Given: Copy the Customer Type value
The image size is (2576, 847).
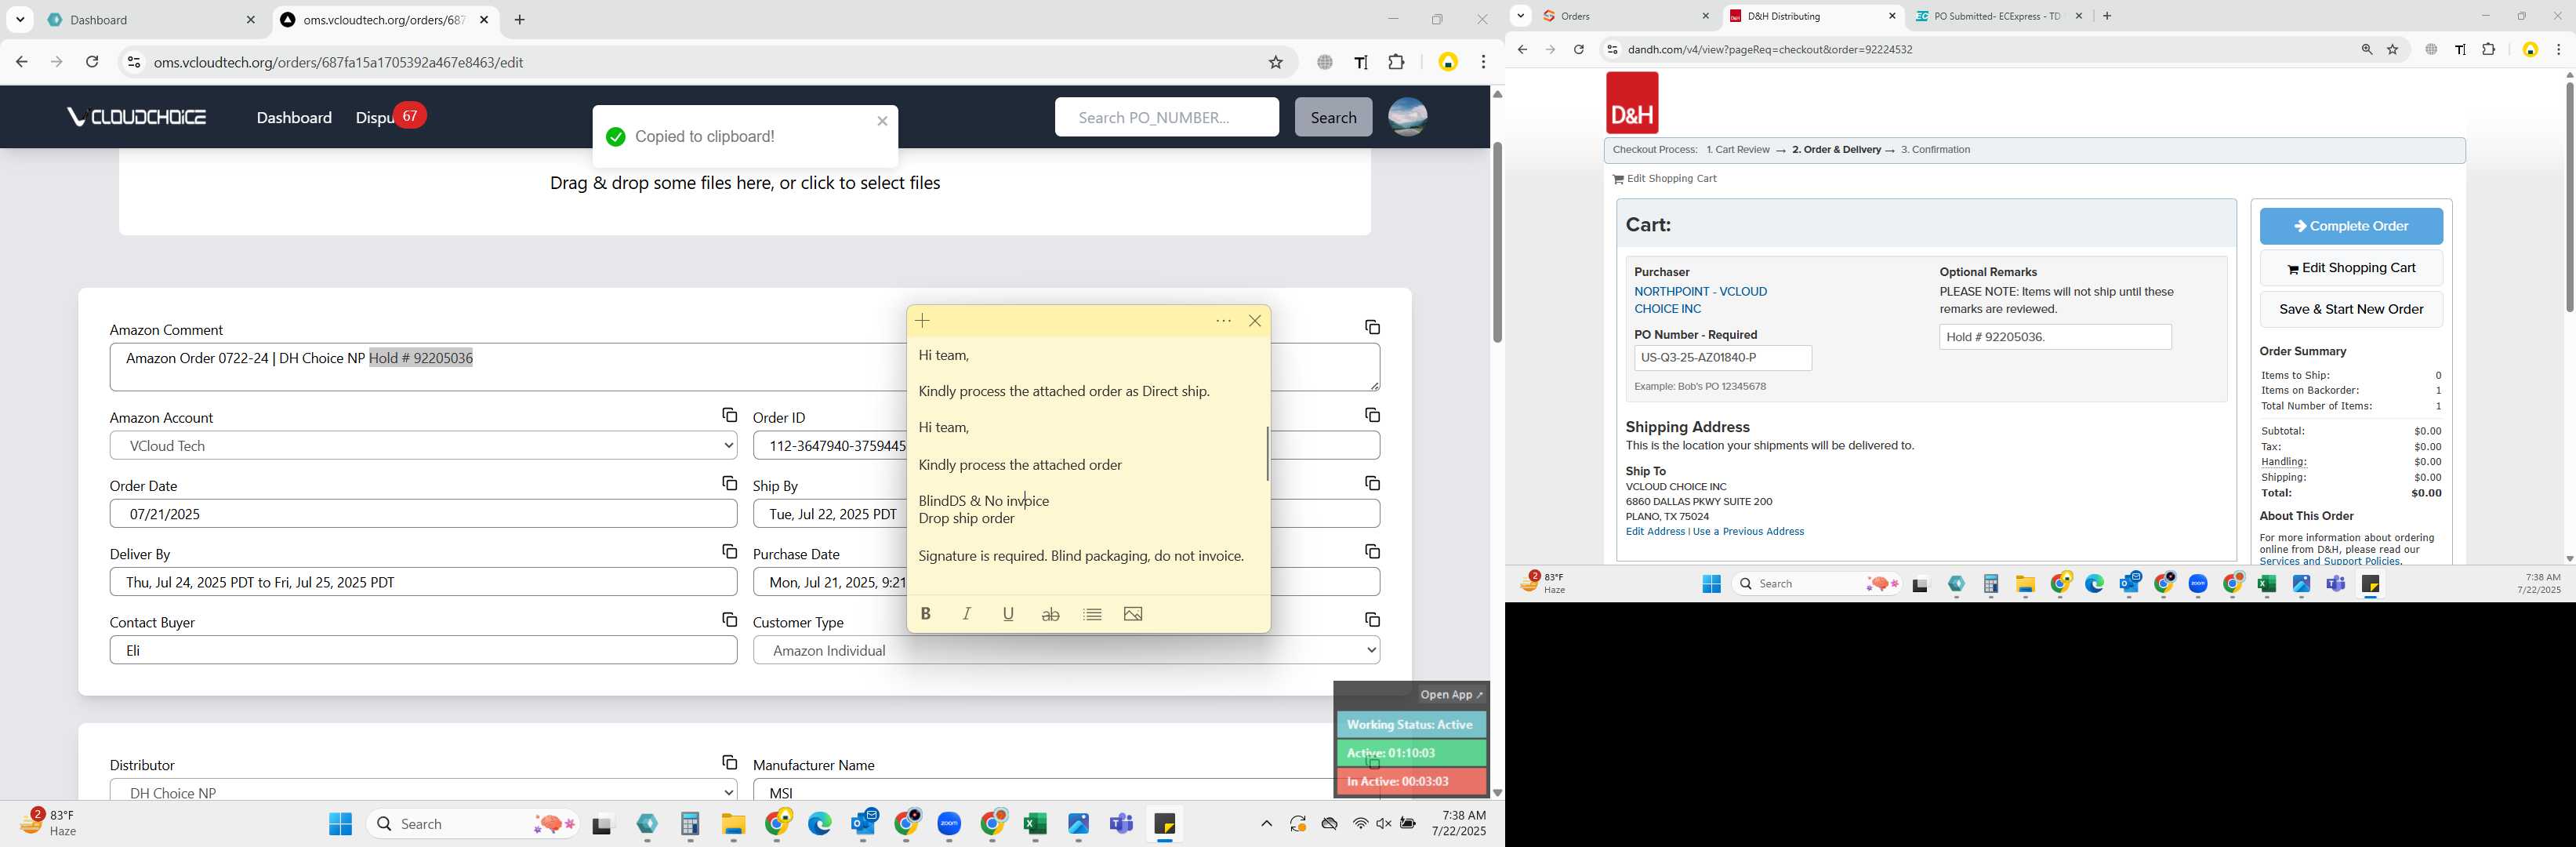Looking at the screenshot, I should [1372, 619].
